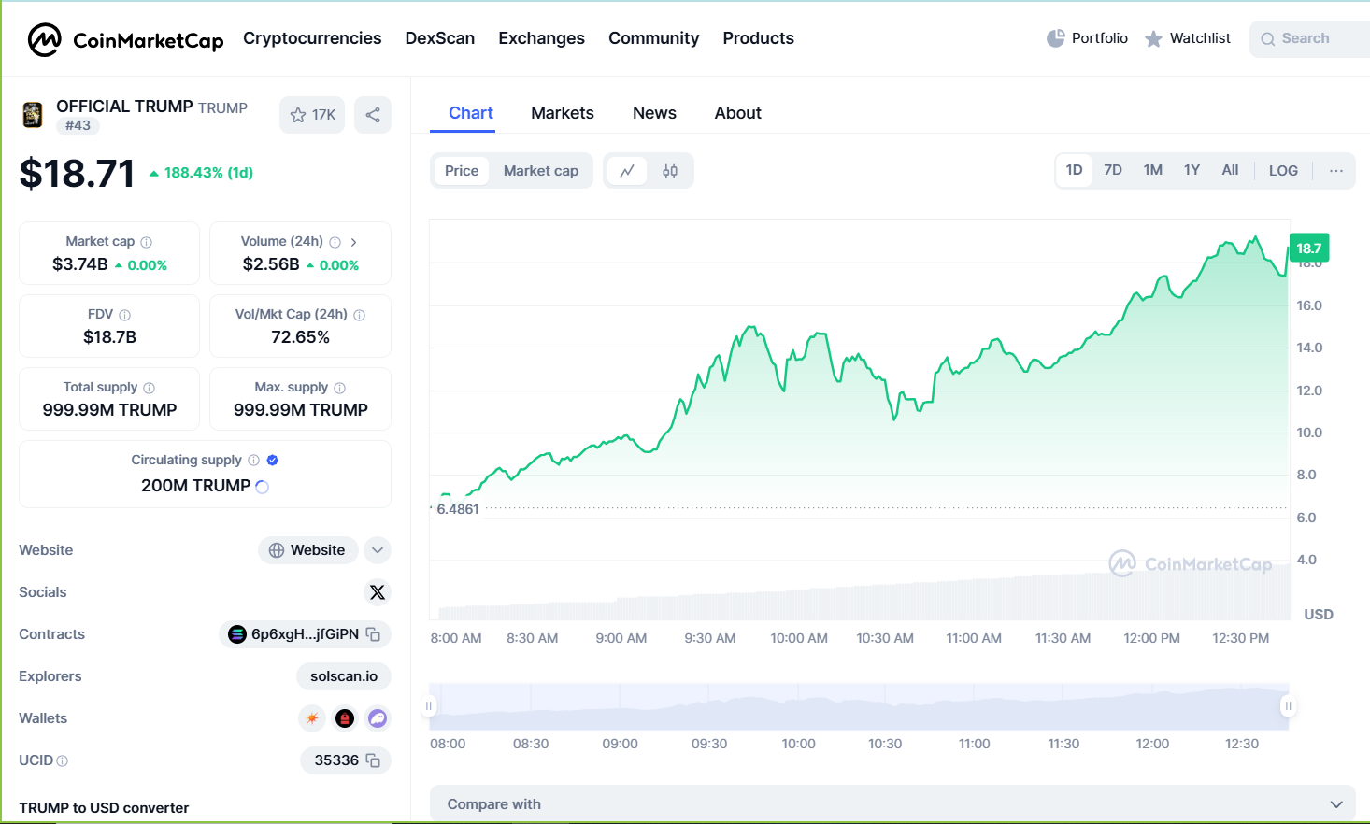Switch to the Chart tab
This screenshot has height=824, width=1370.
(471, 113)
